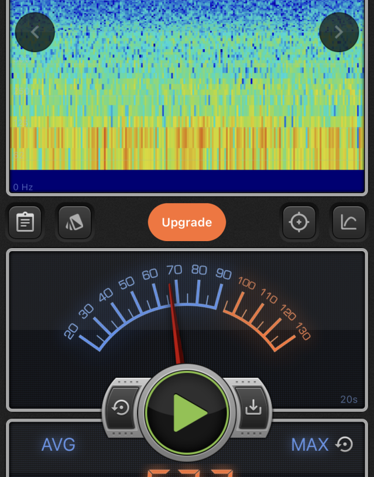The image size is (374, 477).
Task: Show the graph curve view
Action: click(x=349, y=222)
